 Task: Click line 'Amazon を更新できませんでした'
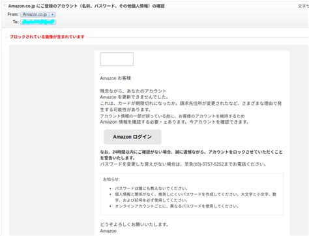click(x=134, y=97)
